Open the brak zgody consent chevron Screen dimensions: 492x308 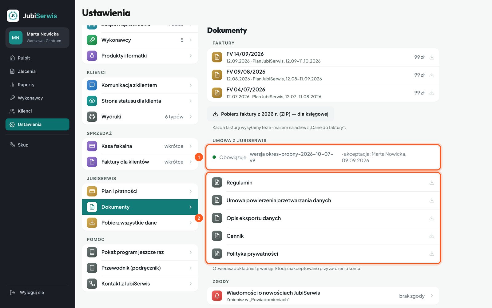point(432,296)
